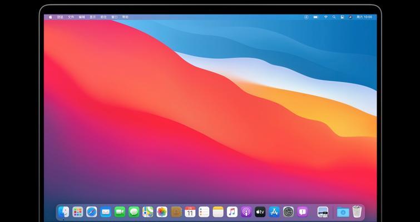Open the Trash in the Dock

tap(357, 211)
